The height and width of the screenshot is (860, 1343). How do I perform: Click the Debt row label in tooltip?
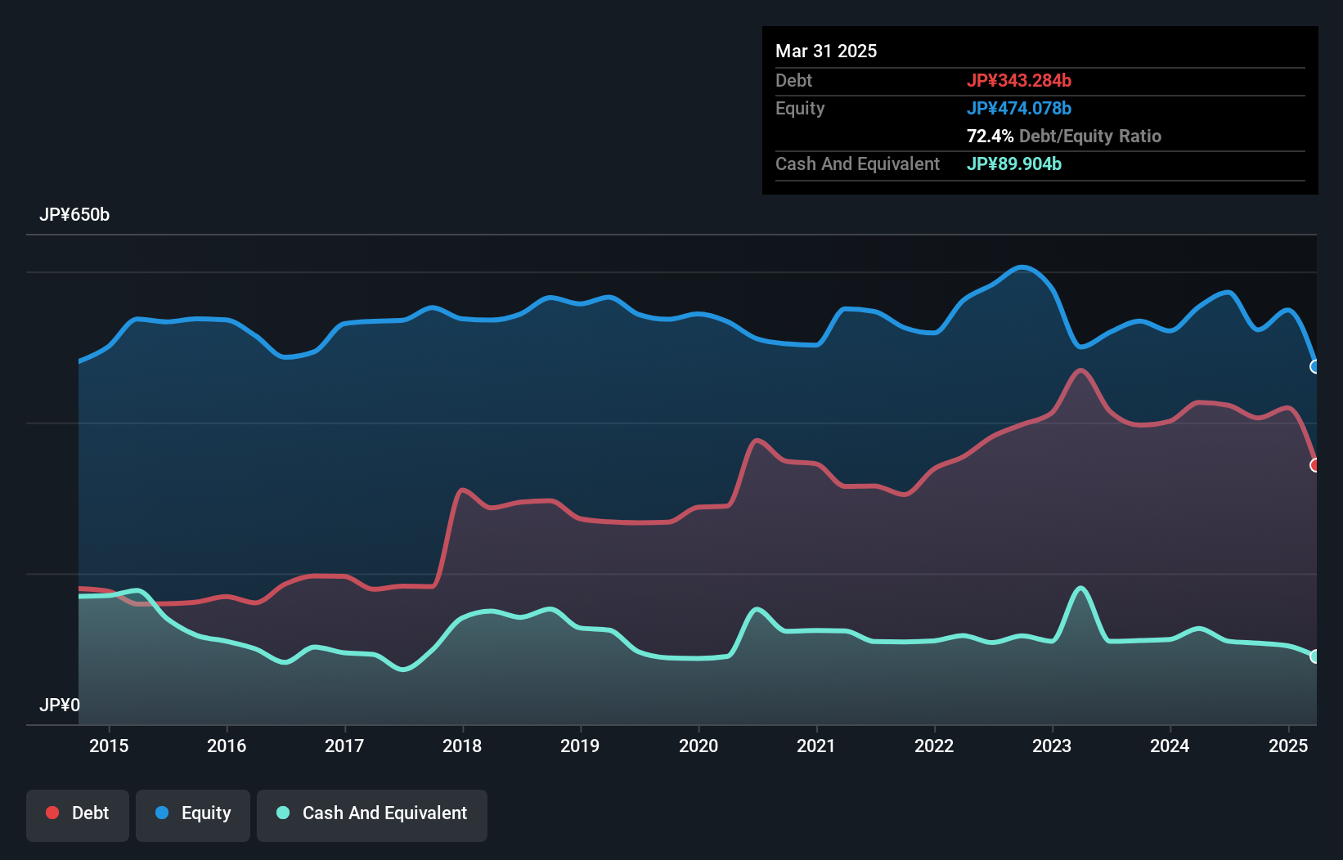click(x=793, y=80)
